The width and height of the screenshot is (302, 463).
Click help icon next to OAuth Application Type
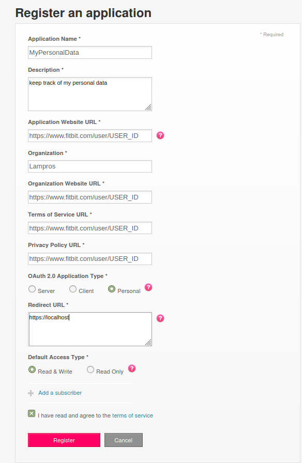tap(148, 287)
